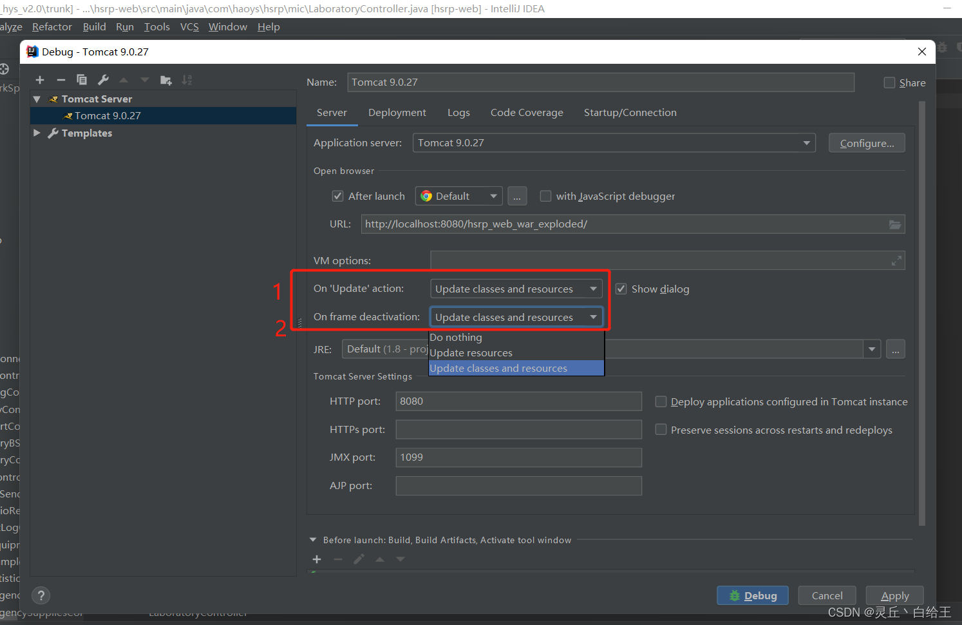This screenshot has height=625, width=962.
Task: Copy configuration icon in toolbar
Action: click(x=82, y=80)
